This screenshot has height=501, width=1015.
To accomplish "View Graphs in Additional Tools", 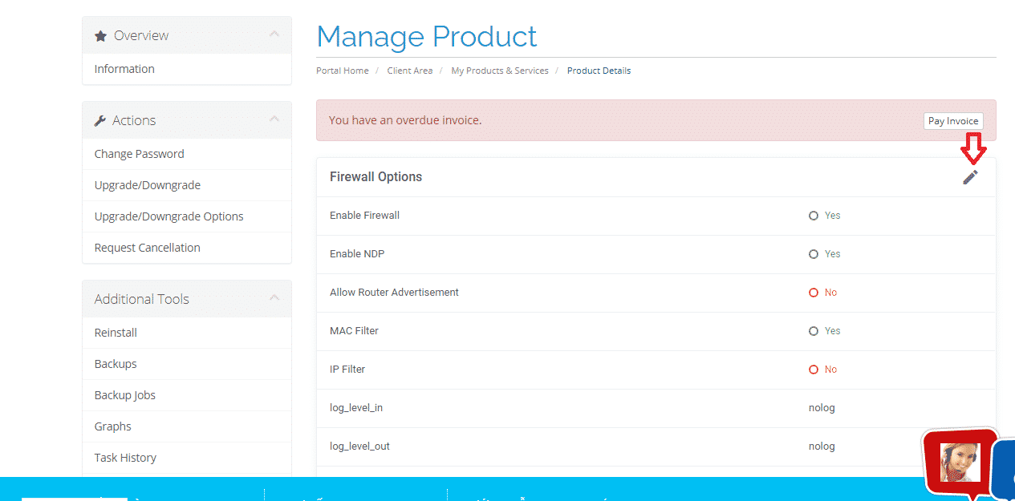I will pos(112,426).
